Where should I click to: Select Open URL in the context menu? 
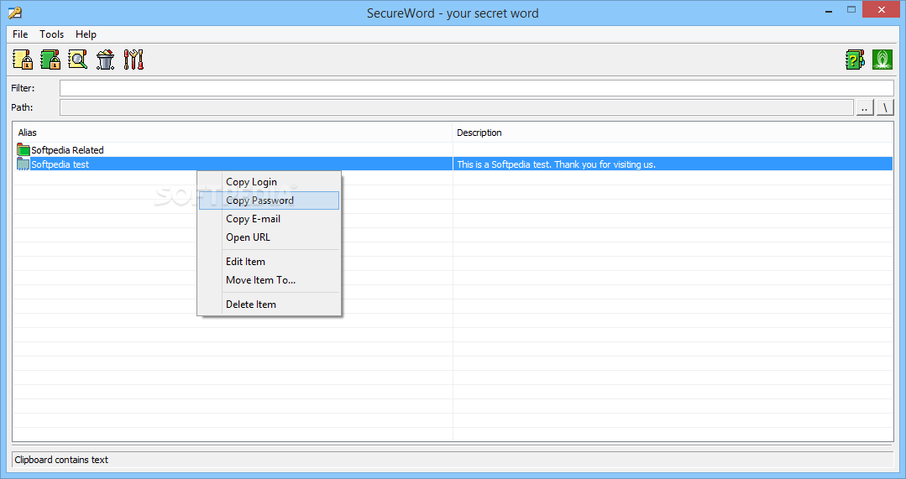pos(248,237)
